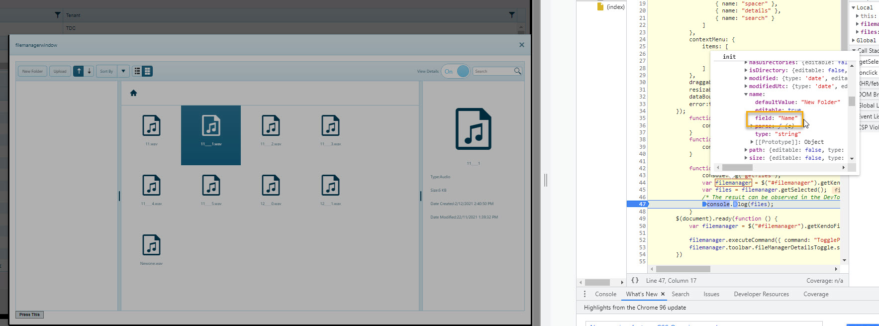The height and width of the screenshot is (326, 879).
Task: Expand the 'files' scope variable
Action: (x=858, y=32)
